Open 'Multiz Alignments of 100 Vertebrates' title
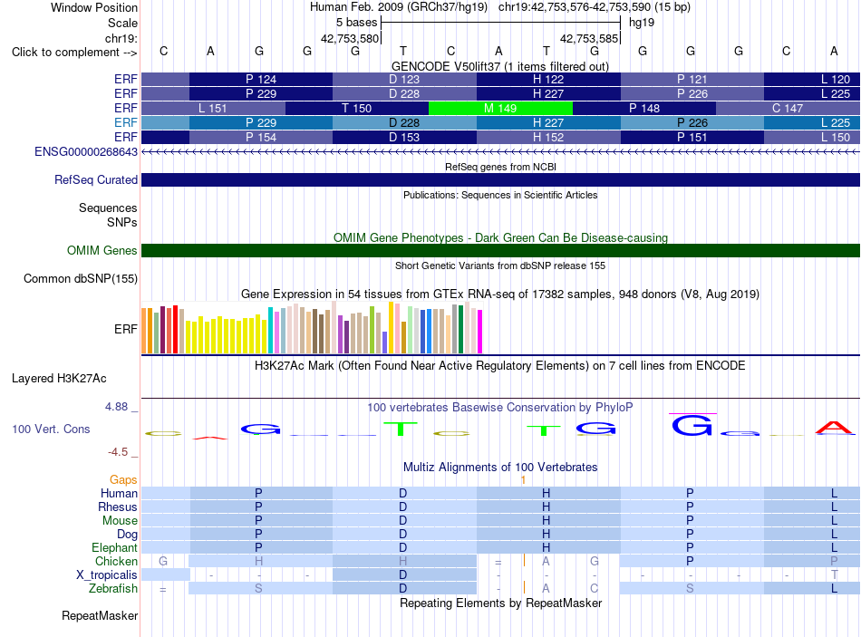The width and height of the screenshot is (861, 637). pyautogui.click(x=500, y=468)
